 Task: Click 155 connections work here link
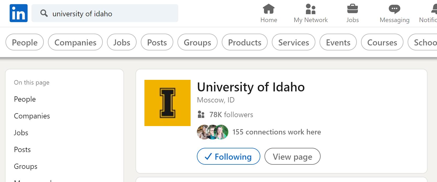click(x=277, y=132)
